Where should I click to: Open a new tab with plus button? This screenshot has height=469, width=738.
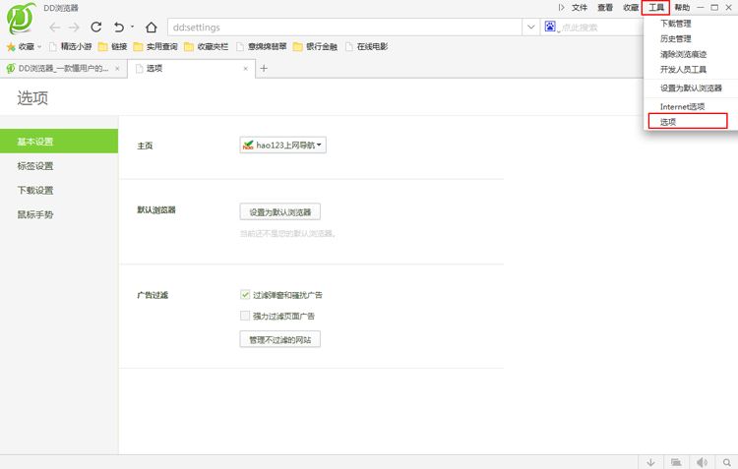[x=264, y=69]
